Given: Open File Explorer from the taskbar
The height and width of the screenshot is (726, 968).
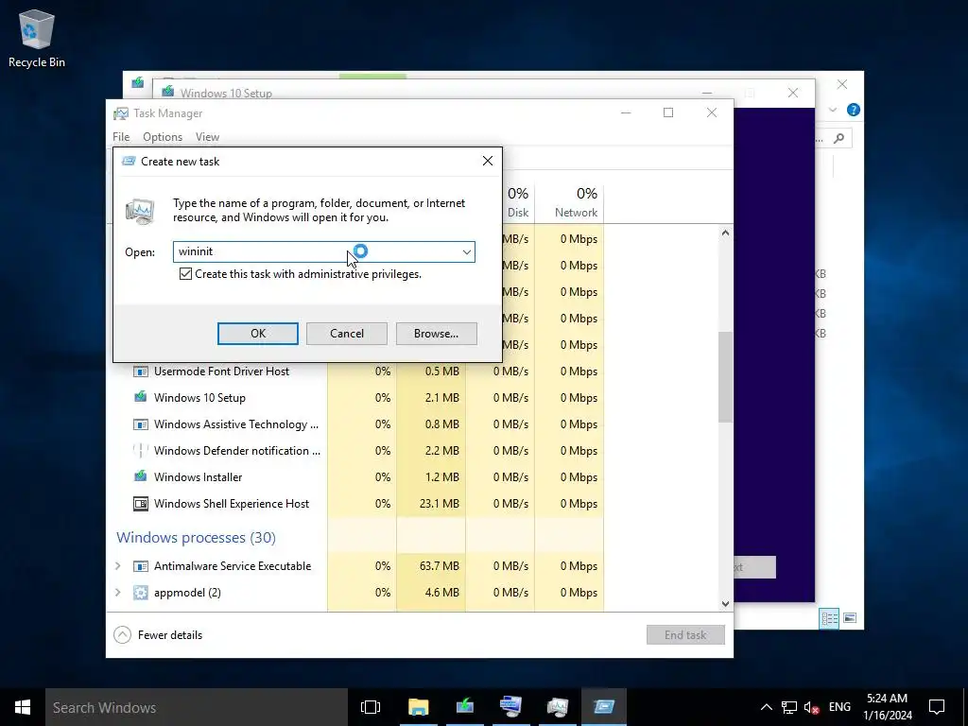Looking at the screenshot, I should tap(418, 707).
